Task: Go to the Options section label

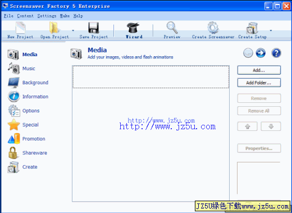Action: click(31, 111)
